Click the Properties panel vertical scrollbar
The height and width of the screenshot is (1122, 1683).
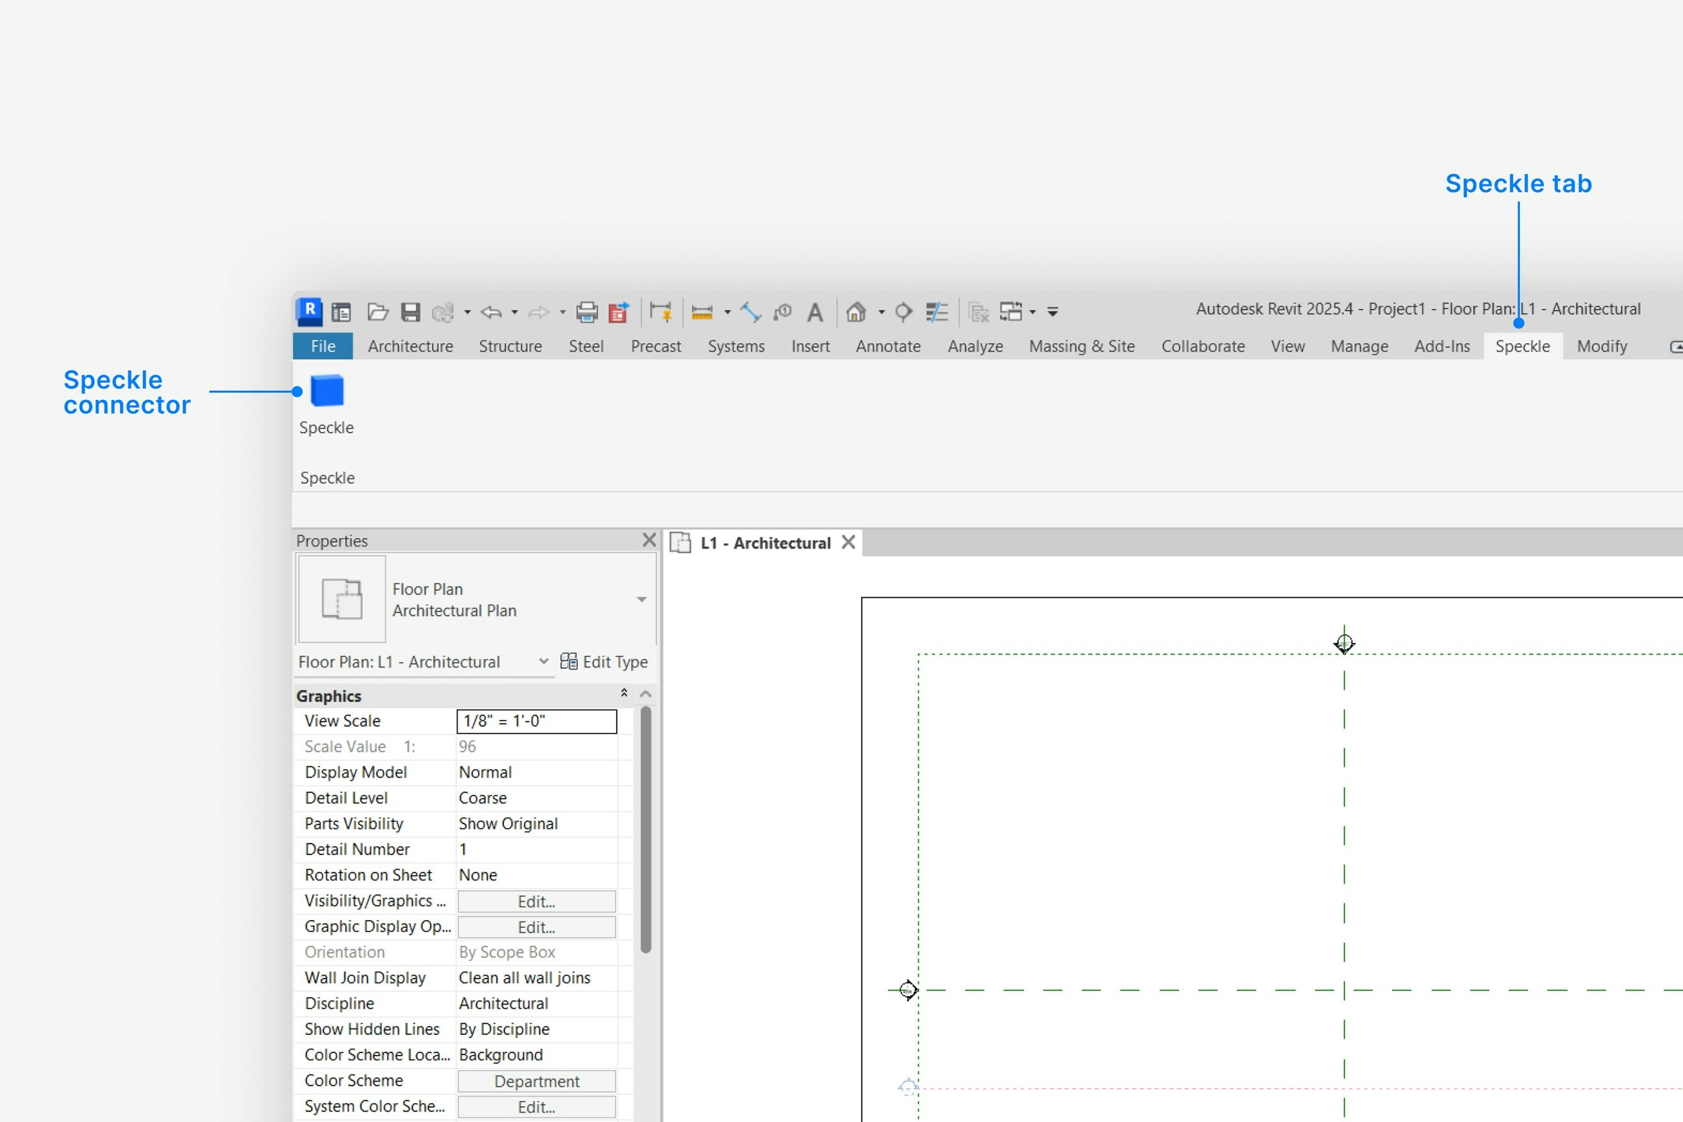click(645, 830)
